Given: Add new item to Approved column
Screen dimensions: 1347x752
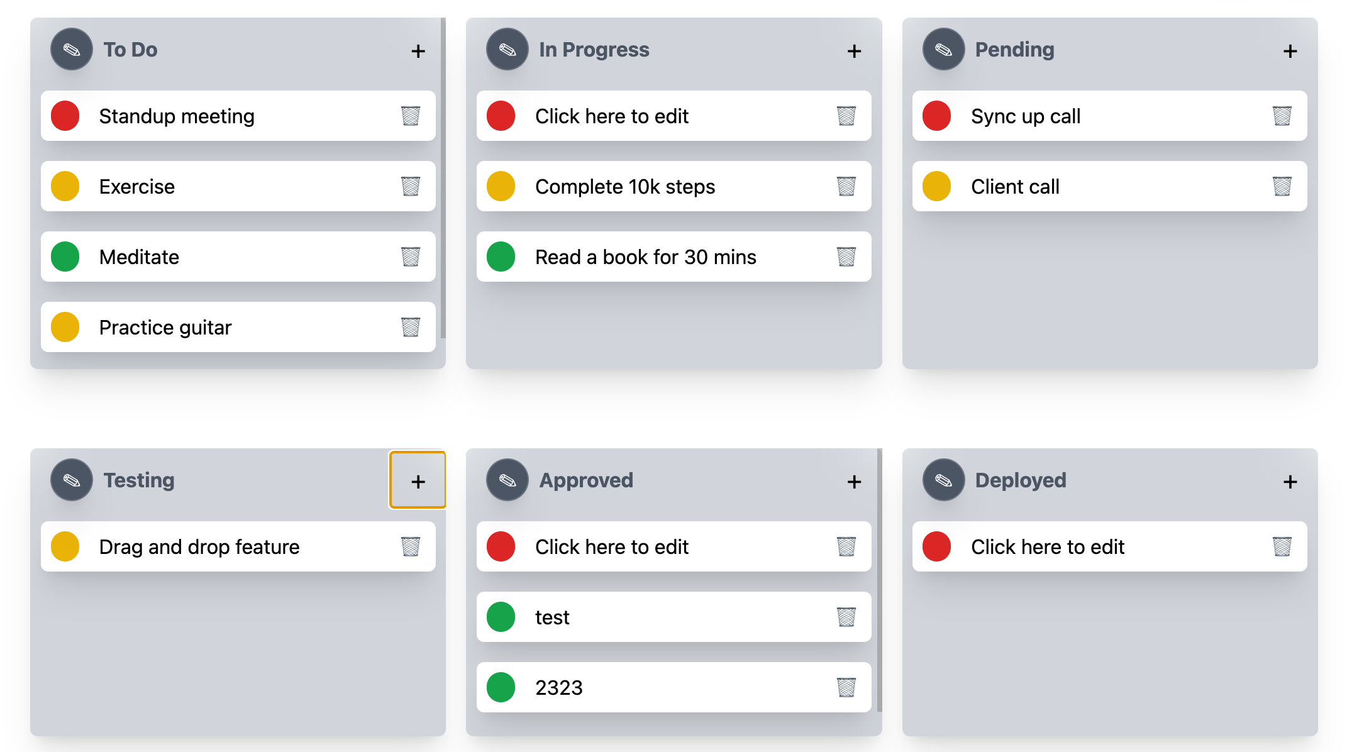Looking at the screenshot, I should pos(854,482).
